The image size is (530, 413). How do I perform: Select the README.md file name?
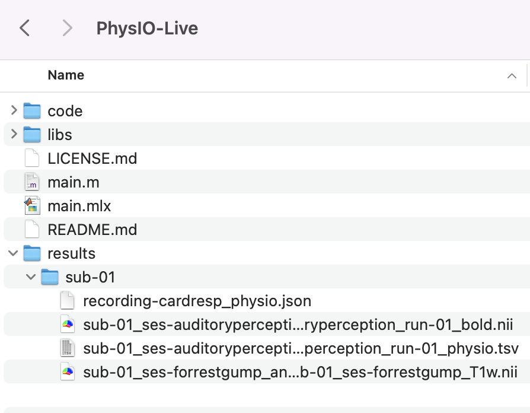pyautogui.click(x=92, y=230)
